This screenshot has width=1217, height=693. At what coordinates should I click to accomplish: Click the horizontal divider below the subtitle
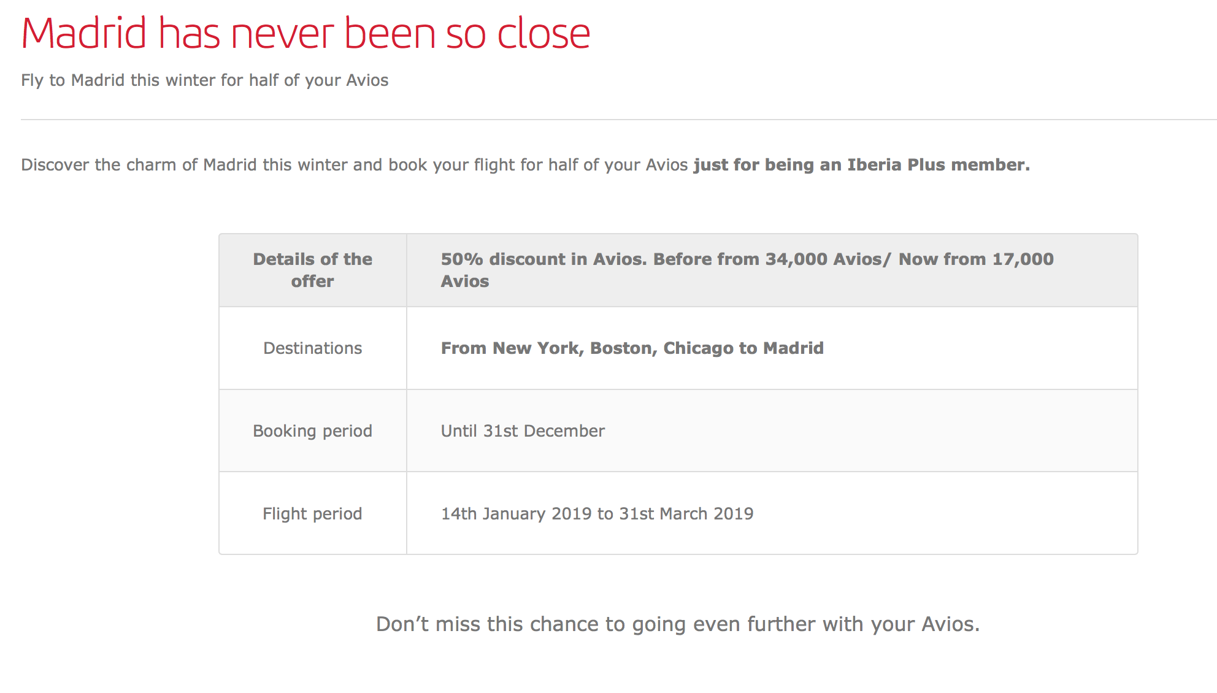619,120
